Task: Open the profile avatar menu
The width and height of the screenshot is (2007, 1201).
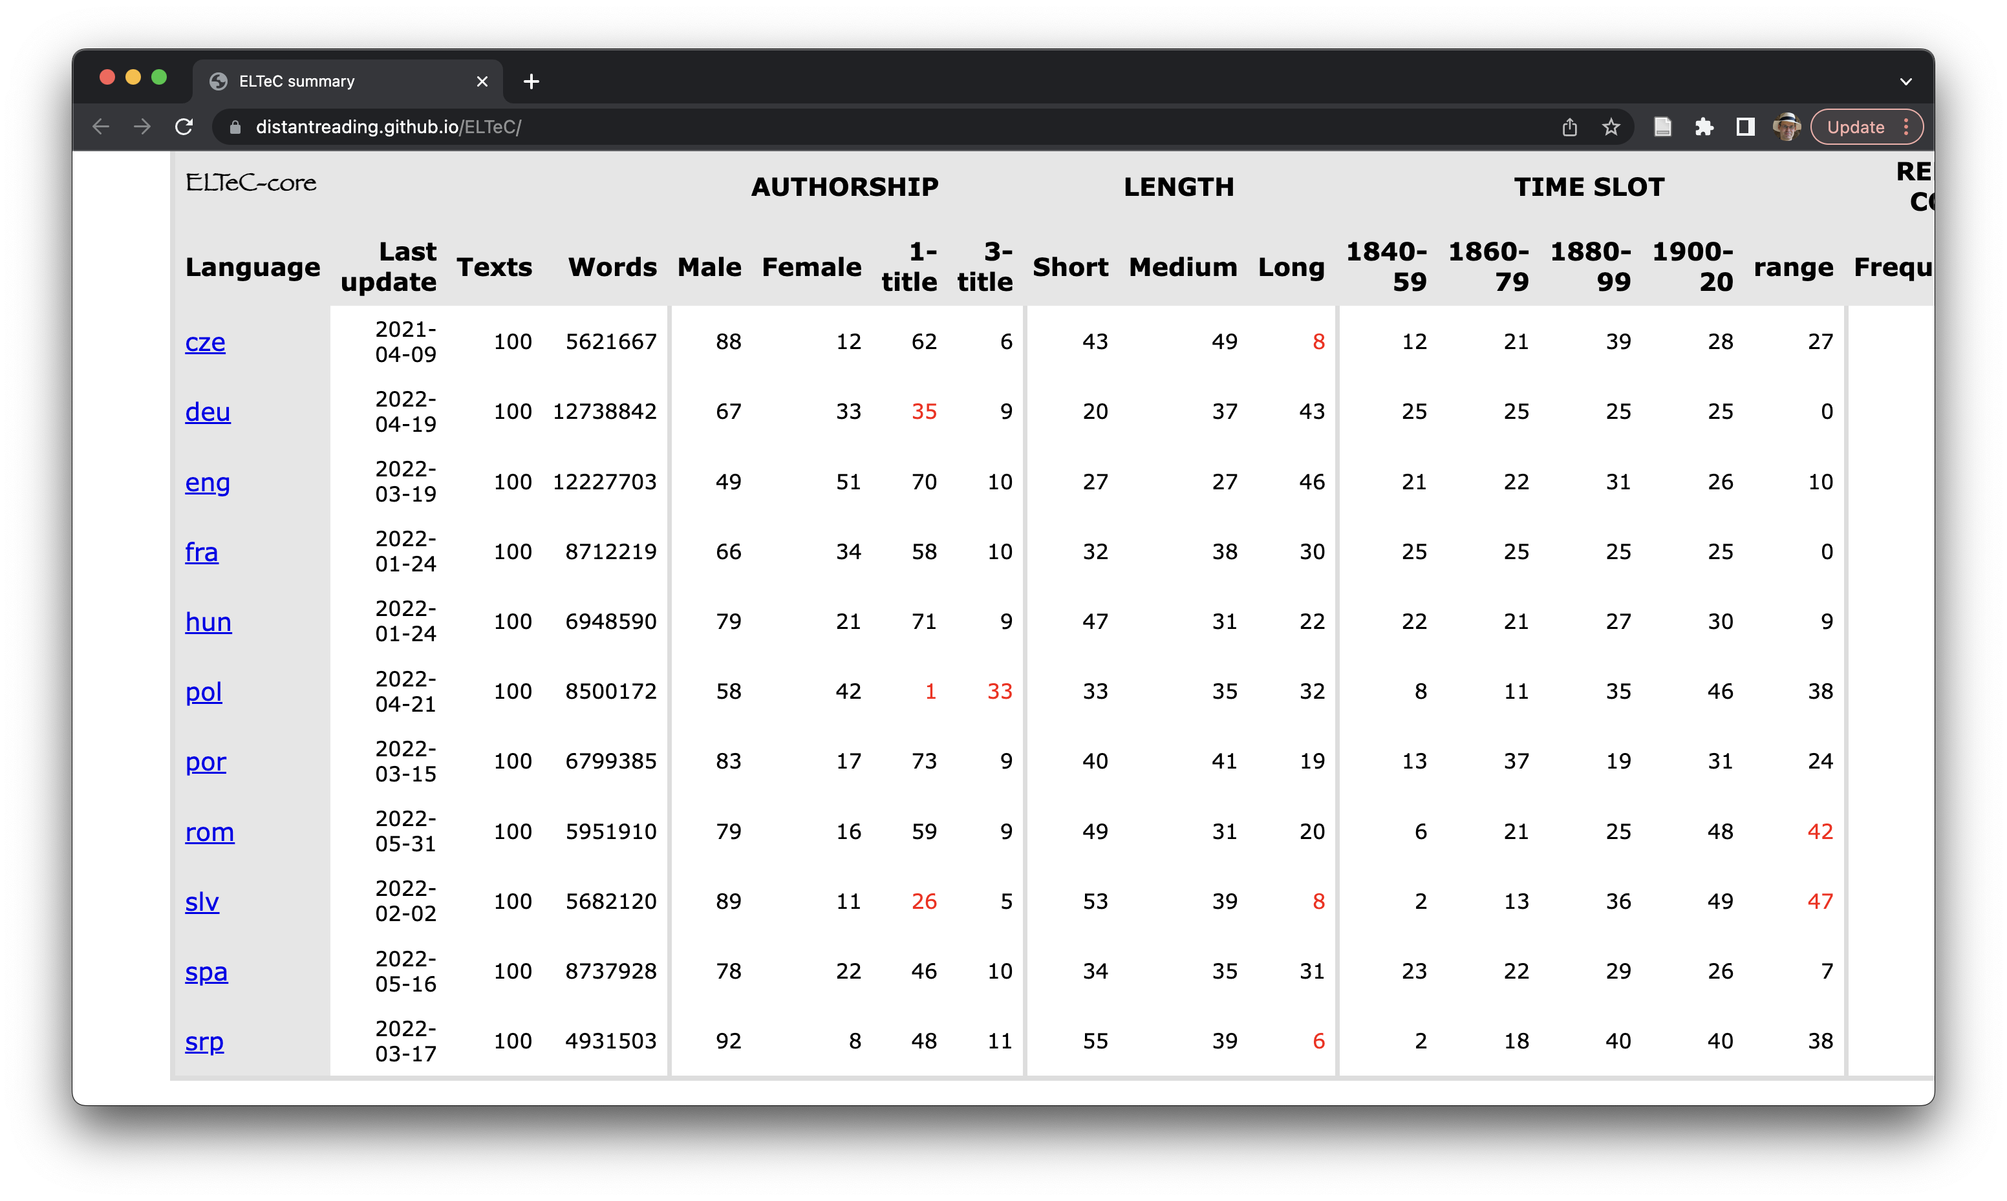Action: tap(1787, 127)
